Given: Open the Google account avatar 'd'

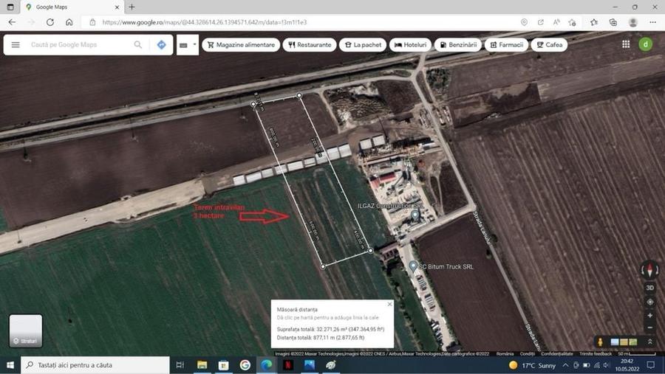Looking at the screenshot, I should click(x=646, y=44).
